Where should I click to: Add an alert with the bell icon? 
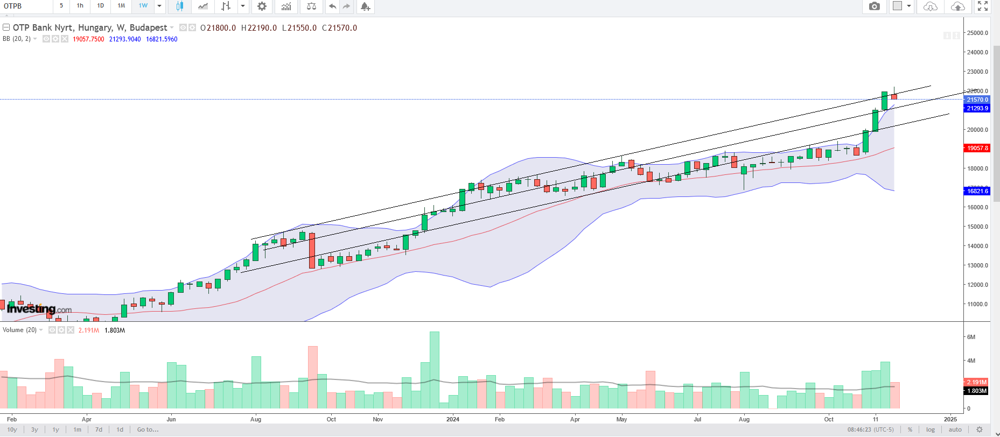(x=365, y=6)
